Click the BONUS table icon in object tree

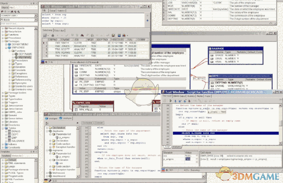[x=9, y=131]
